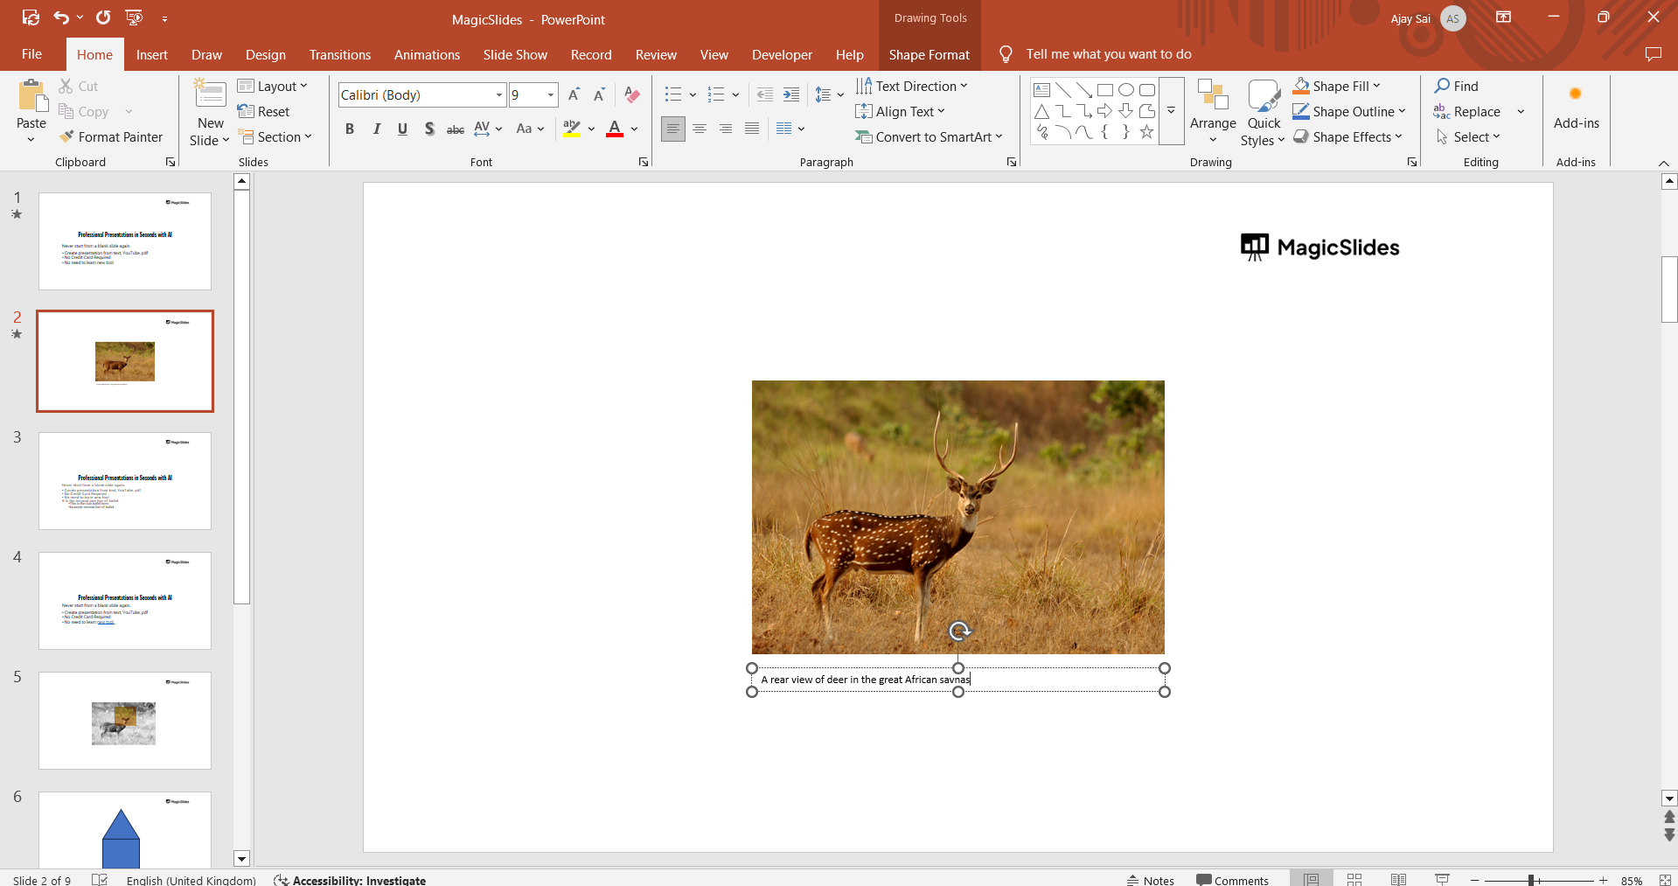Switch to the Shape Format tab
1678x886 pixels.
pyautogui.click(x=929, y=54)
